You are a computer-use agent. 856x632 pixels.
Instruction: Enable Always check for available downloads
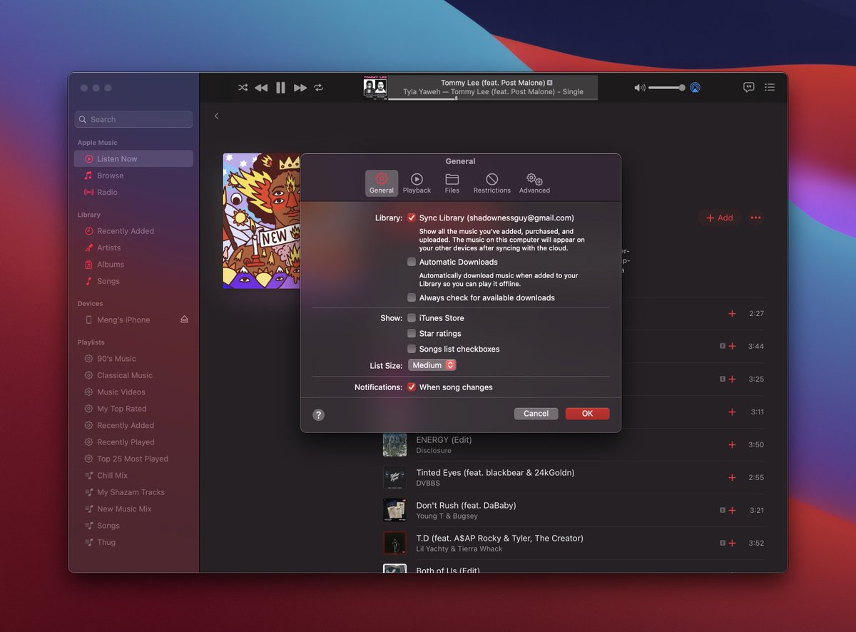click(412, 297)
